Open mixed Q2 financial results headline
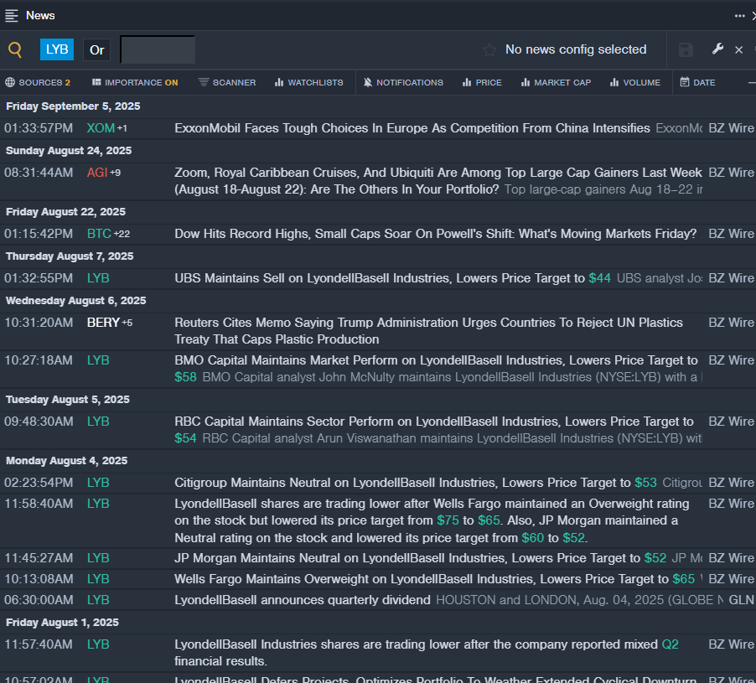The height and width of the screenshot is (683, 756). coord(427,653)
